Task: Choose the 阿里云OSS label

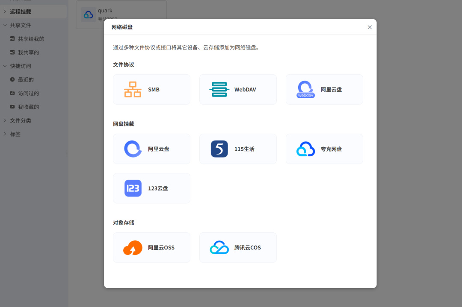Action: click(161, 248)
